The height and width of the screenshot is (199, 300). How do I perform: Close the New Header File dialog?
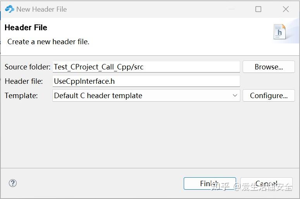point(286,9)
